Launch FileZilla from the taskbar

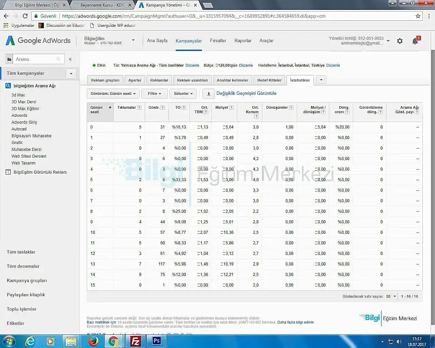[135, 341]
